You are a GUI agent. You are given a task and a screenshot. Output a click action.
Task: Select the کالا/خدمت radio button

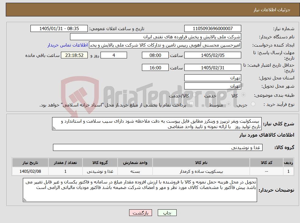195,95
